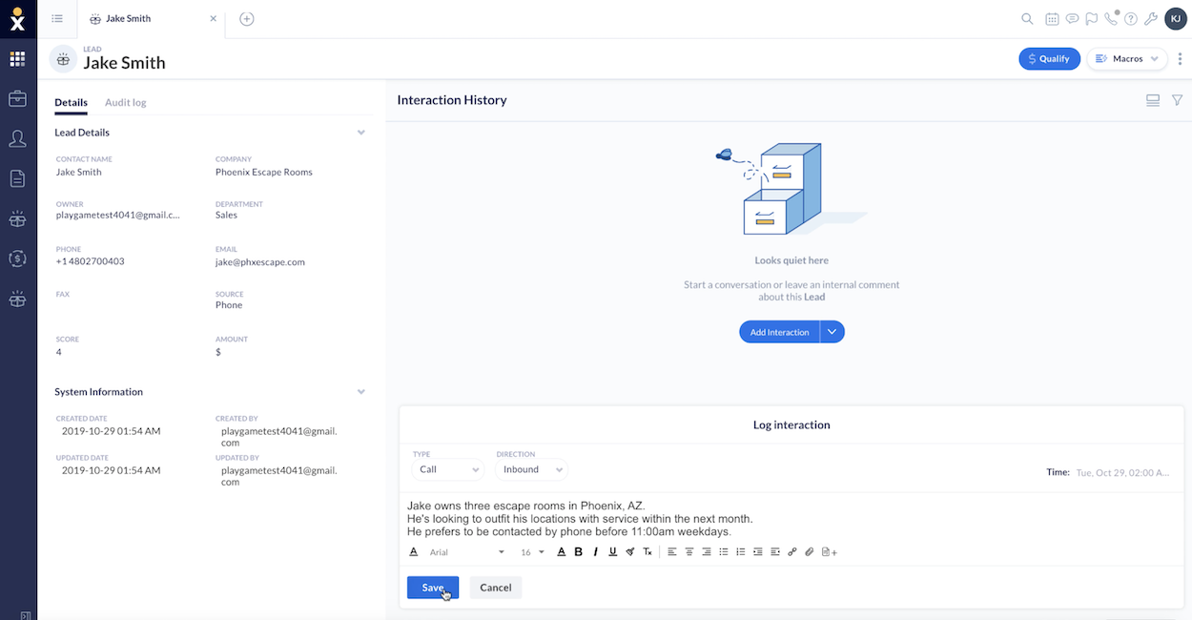Click inside the interaction notes text area

tap(791, 518)
